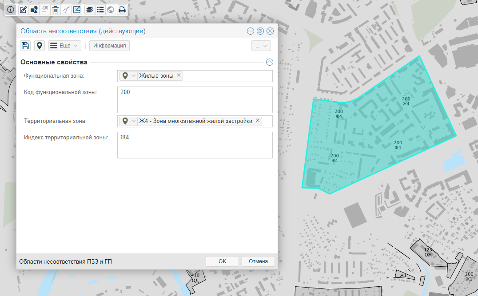
Task: Remove the Ж4 - Зона многоэтажной жилой застройки tag
Action: coord(258,121)
